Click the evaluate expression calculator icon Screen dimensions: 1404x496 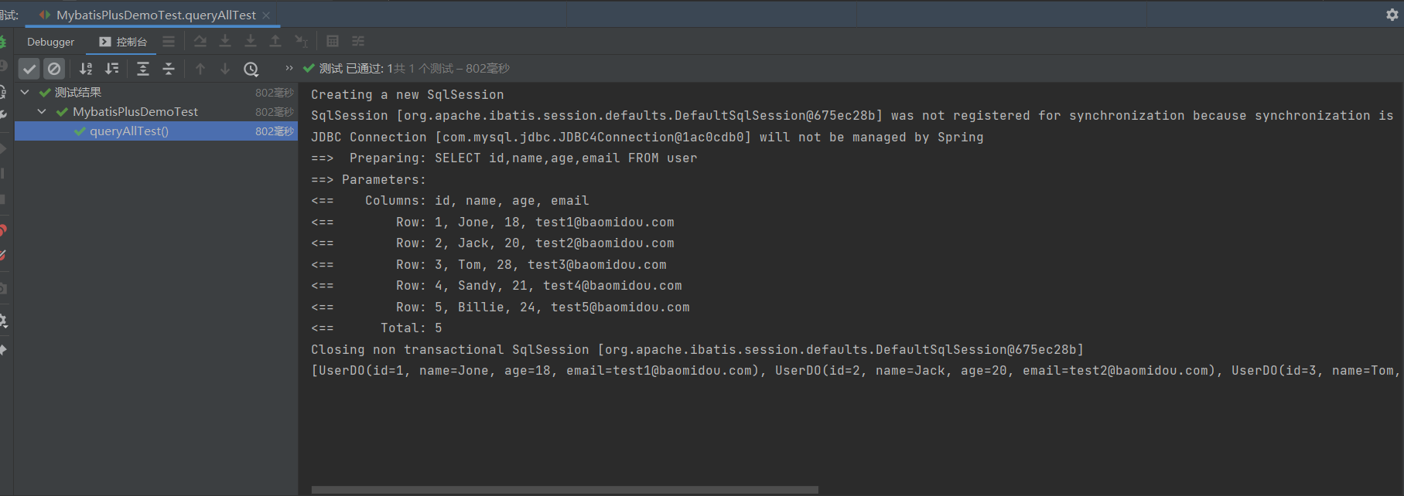[333, 42]
